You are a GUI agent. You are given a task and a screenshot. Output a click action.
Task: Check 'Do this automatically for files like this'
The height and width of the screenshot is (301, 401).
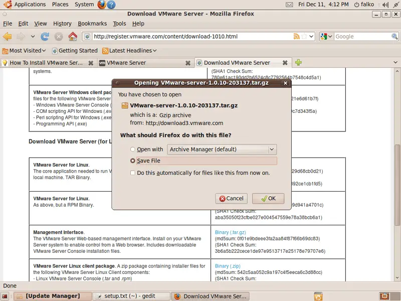point(132,173)
